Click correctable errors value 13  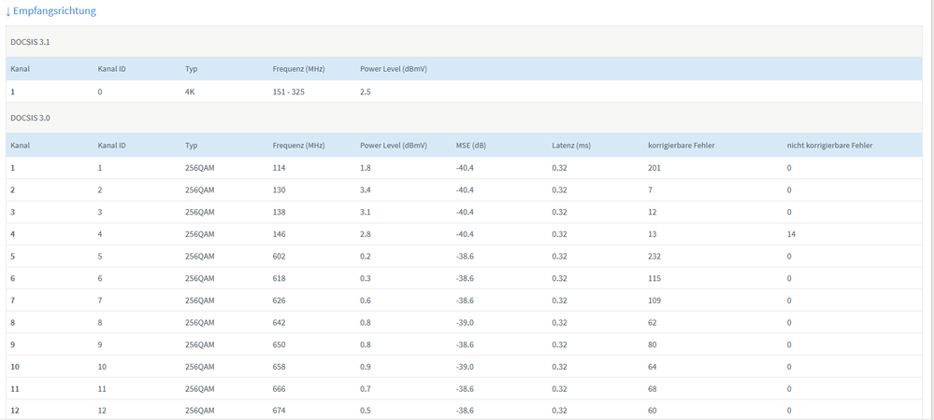(x=653, y=234)
